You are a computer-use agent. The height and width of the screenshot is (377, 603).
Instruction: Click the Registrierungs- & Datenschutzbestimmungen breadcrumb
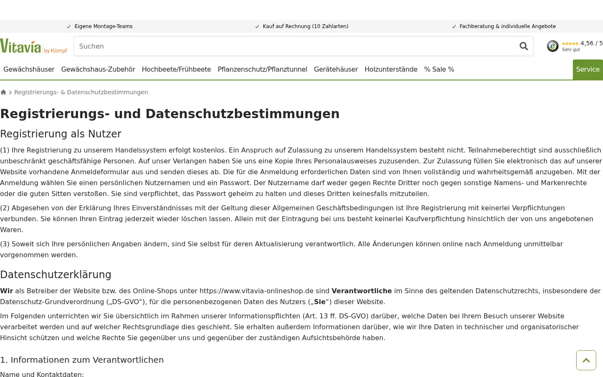point(81,92)
